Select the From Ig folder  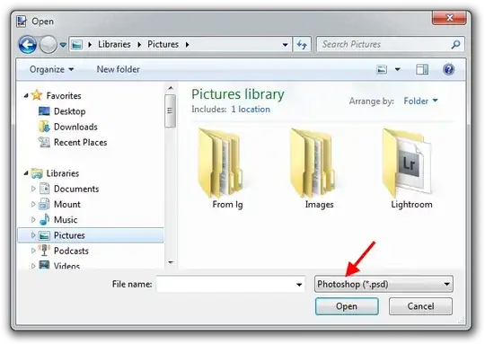point(227,168)
